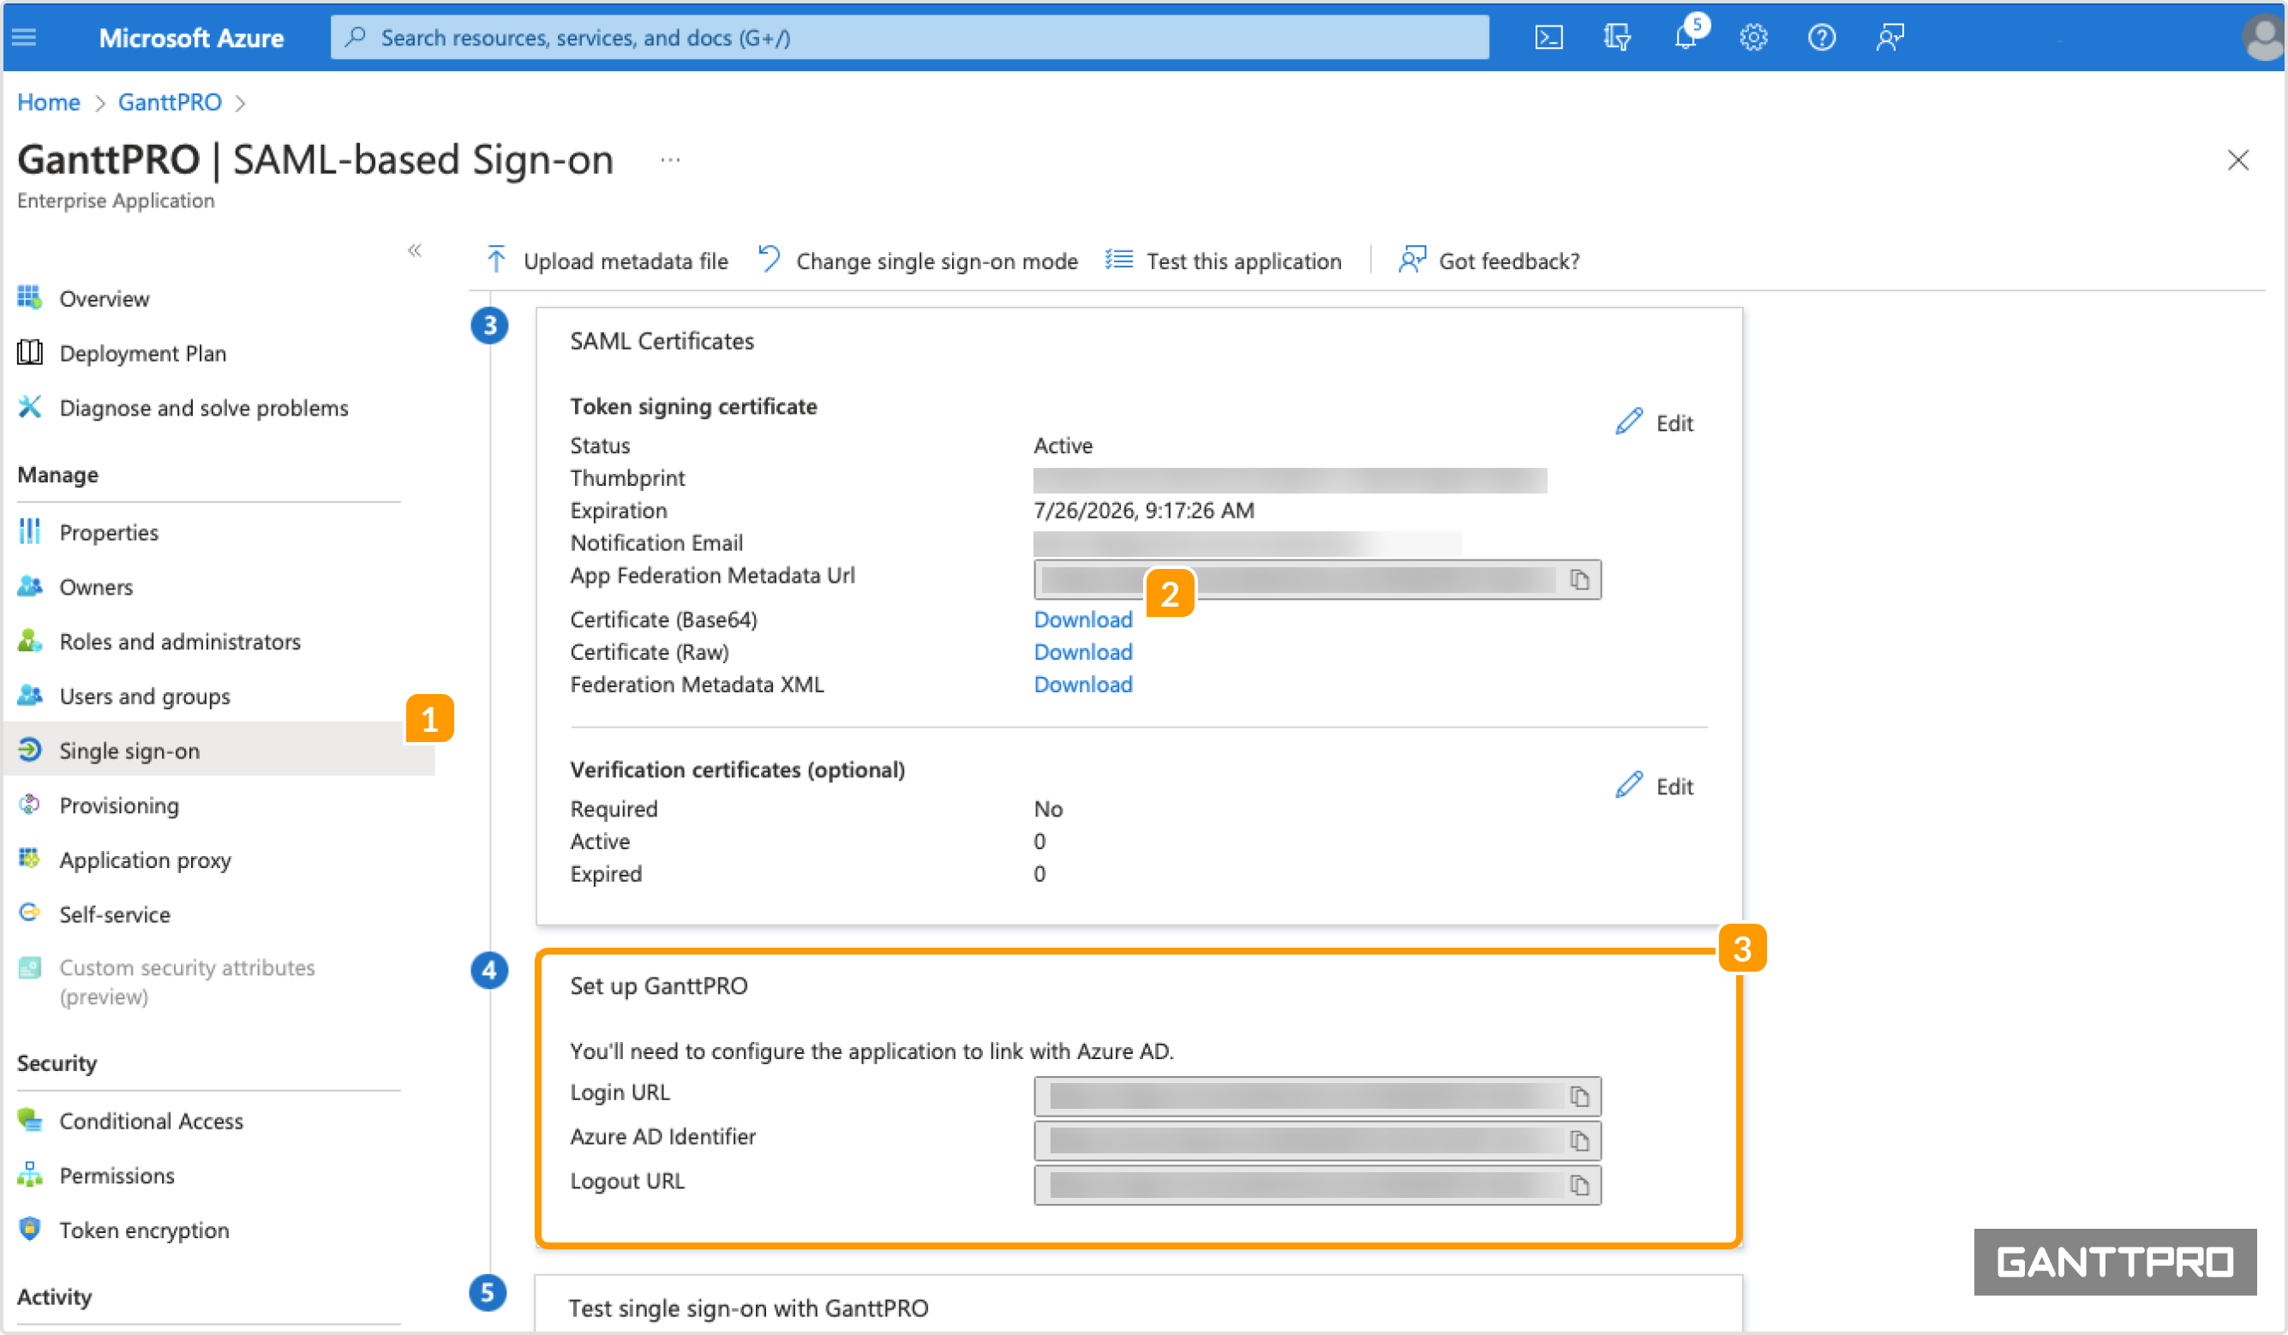2288x1335 pixels.
Task: Click the Login URL field
Action: [1316, 1096]
